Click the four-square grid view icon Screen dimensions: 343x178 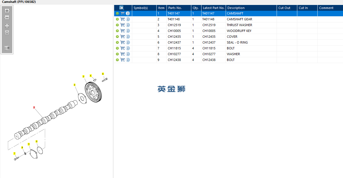tap(7, 26)
